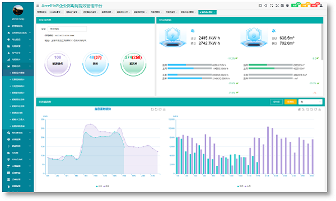Click the electricity lightning hexagon icon
336x201 pixels.
point(172,37)
